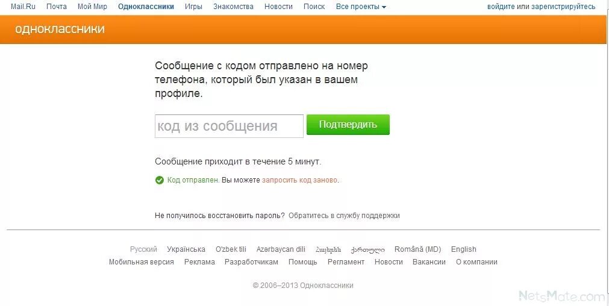Viewport: 609px width, 306px height.
Task: Open the Mail.Ru link in top bar
Action: 23,7
